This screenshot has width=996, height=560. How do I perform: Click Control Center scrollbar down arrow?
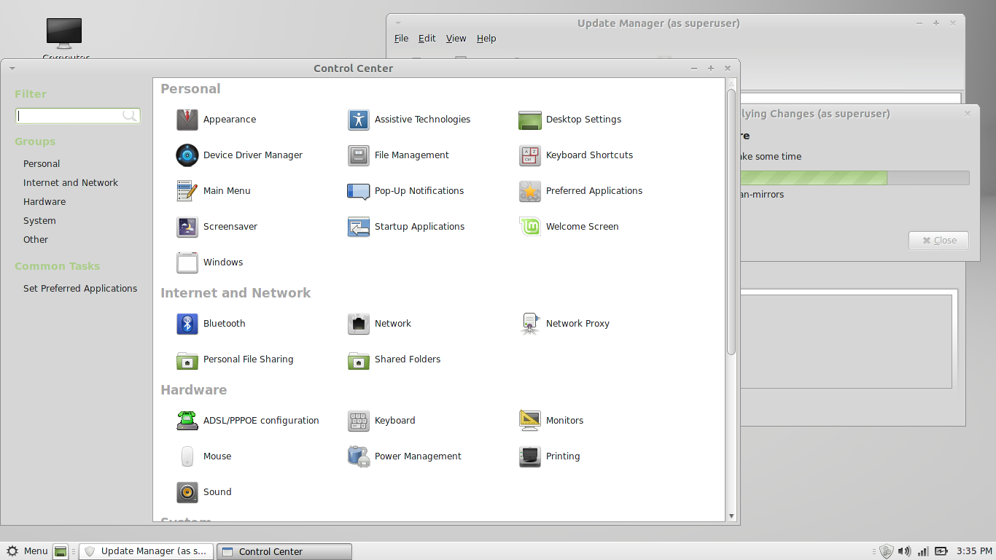pos(731,516)
